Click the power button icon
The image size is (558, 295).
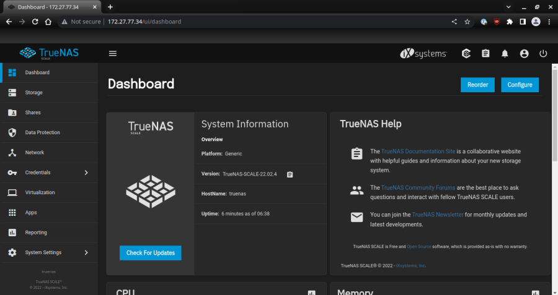543,54
